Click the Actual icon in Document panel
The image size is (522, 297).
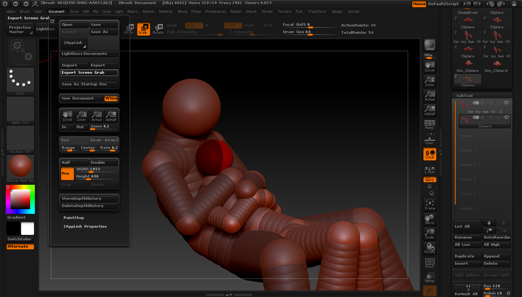[x=96, y=116]
